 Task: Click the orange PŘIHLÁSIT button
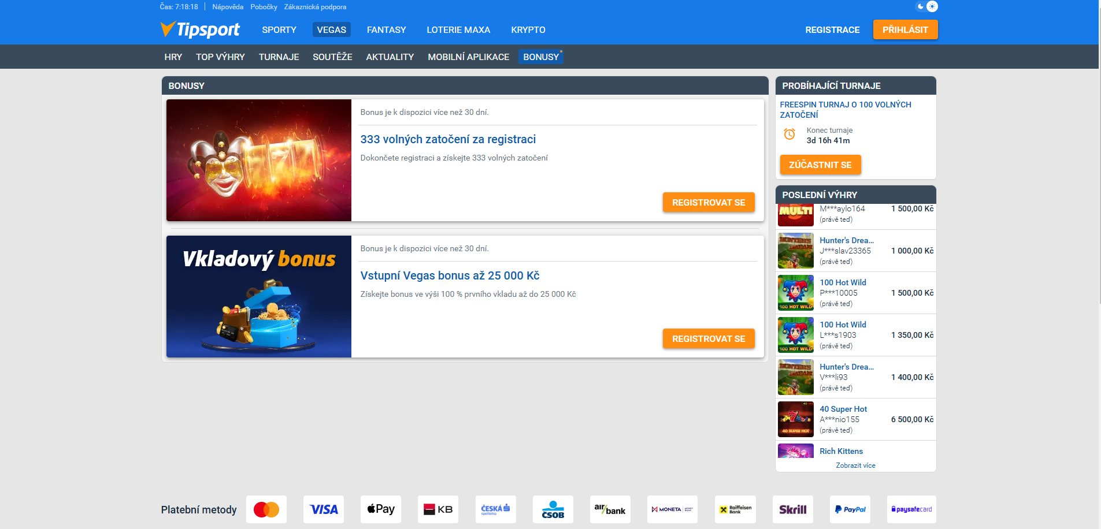[x=906, y=29]
